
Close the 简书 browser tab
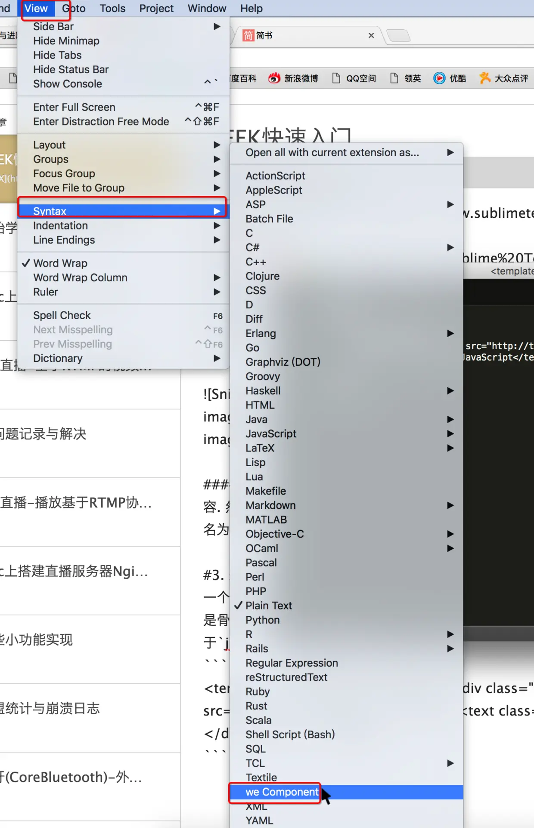[x=371, y=35]
